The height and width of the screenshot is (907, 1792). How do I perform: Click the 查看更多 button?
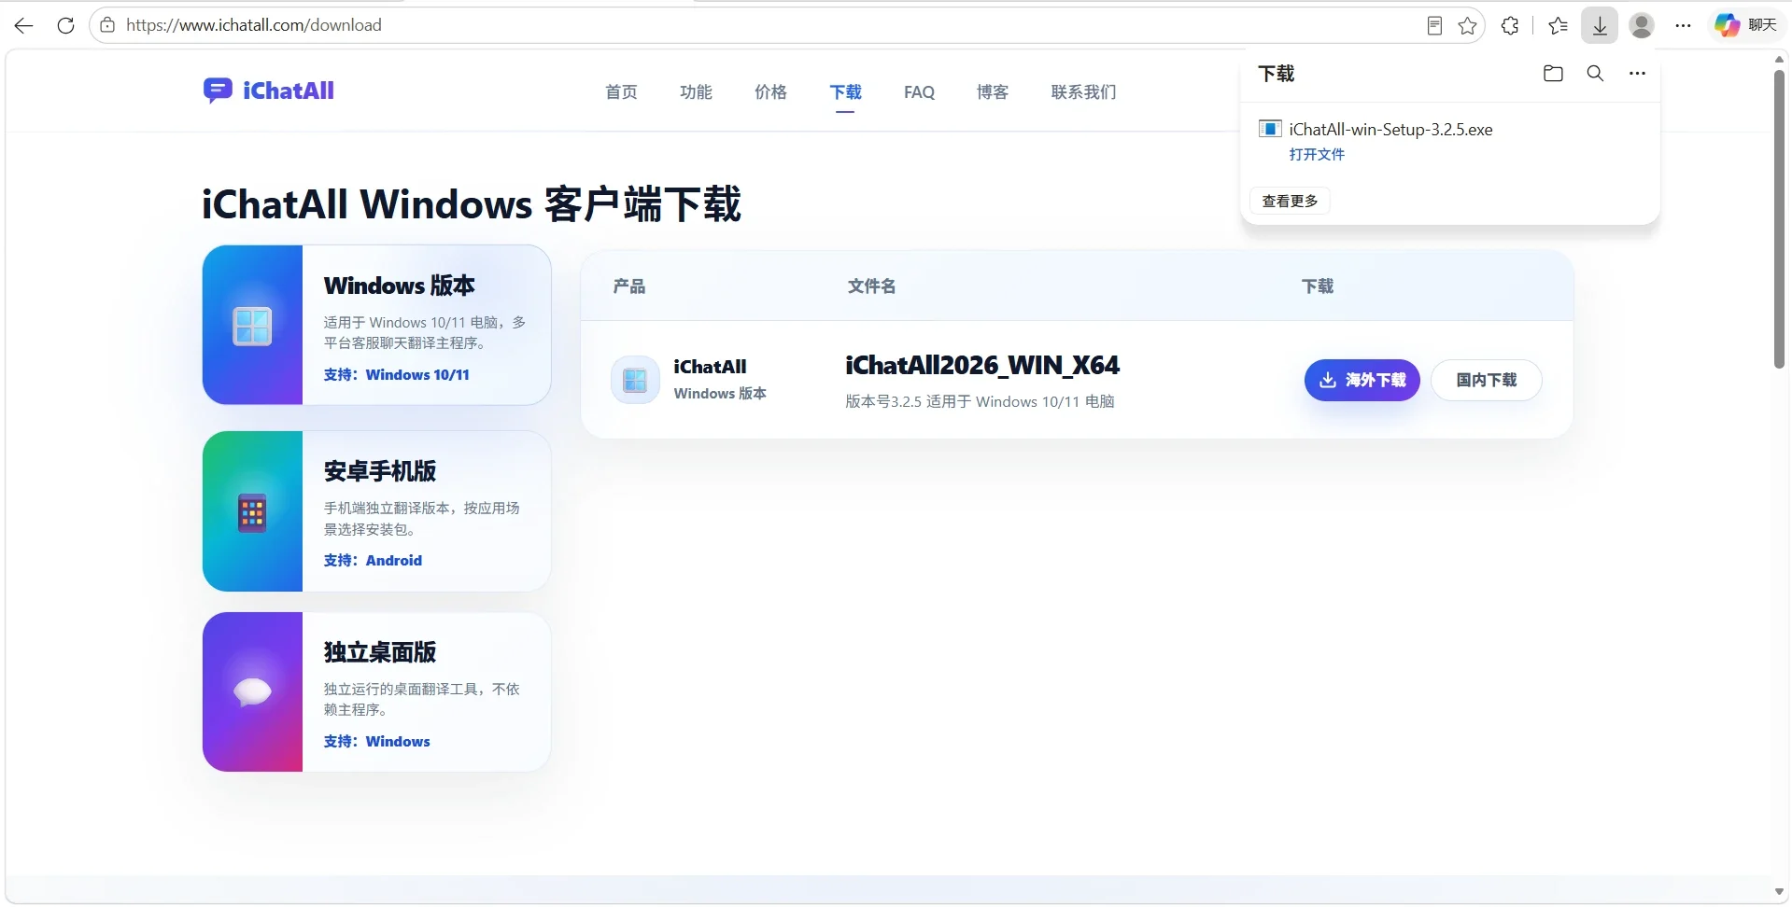(1290, 201)
